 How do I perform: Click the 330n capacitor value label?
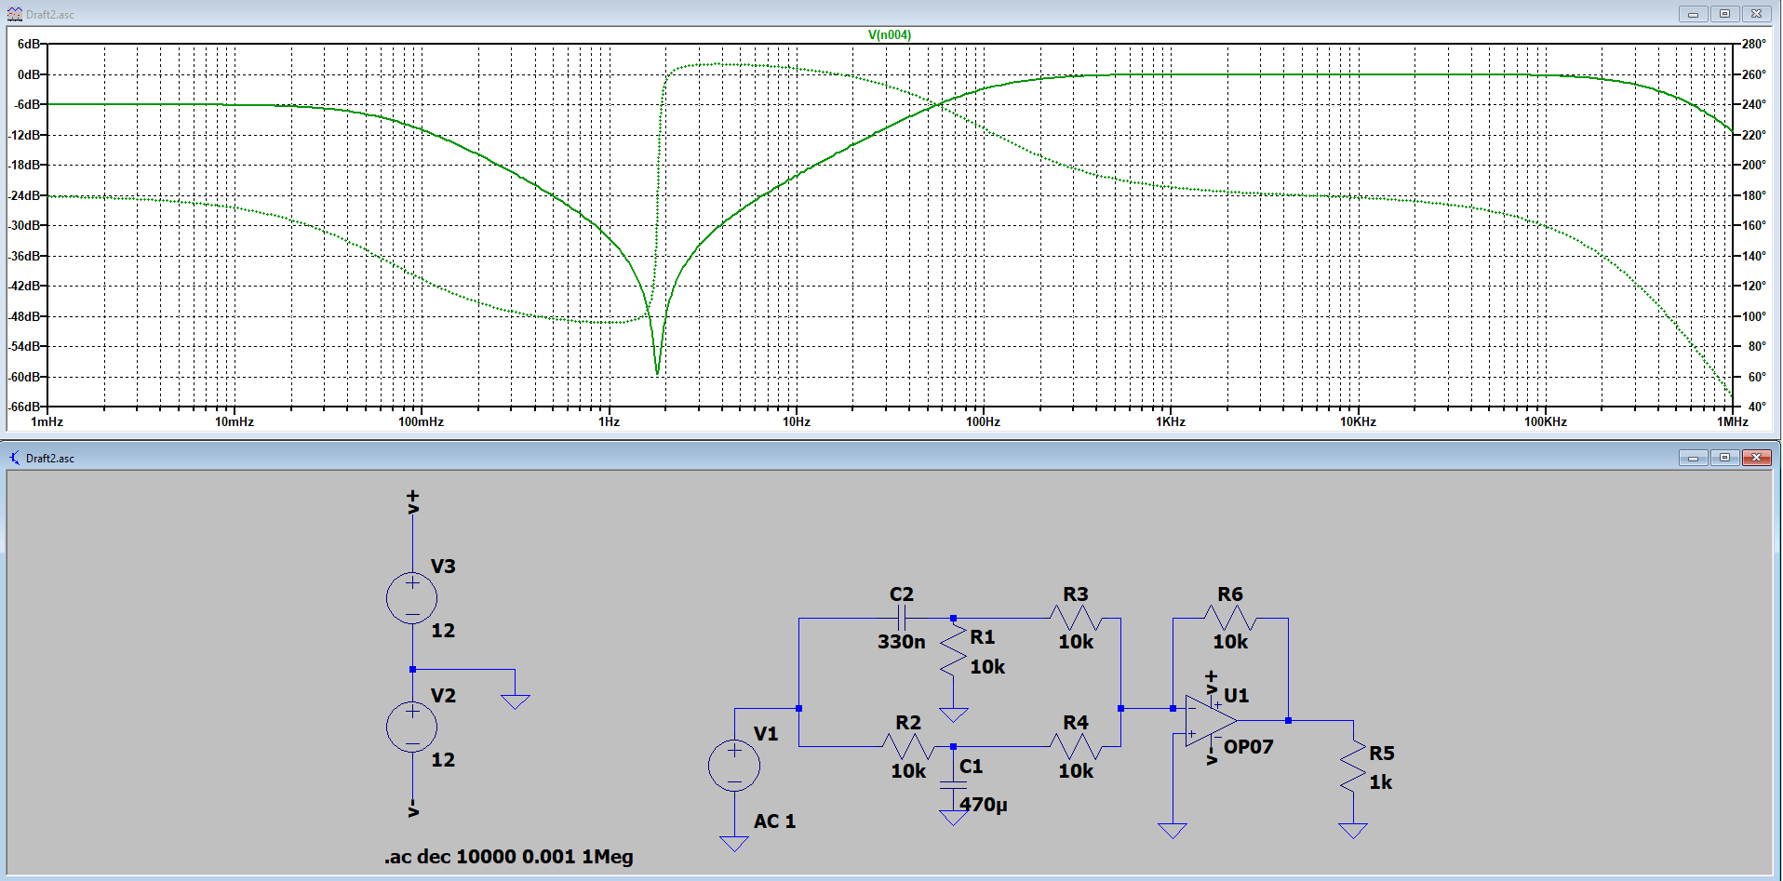901,642
